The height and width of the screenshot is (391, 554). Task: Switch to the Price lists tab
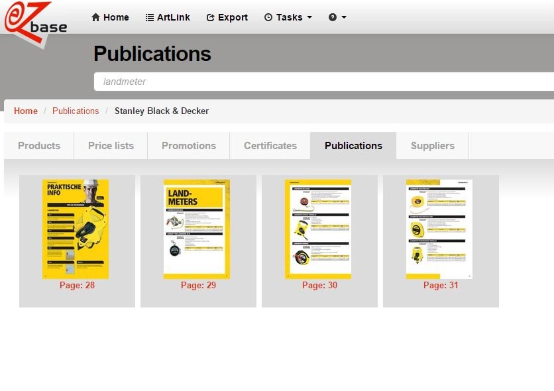tap(111, 146)
